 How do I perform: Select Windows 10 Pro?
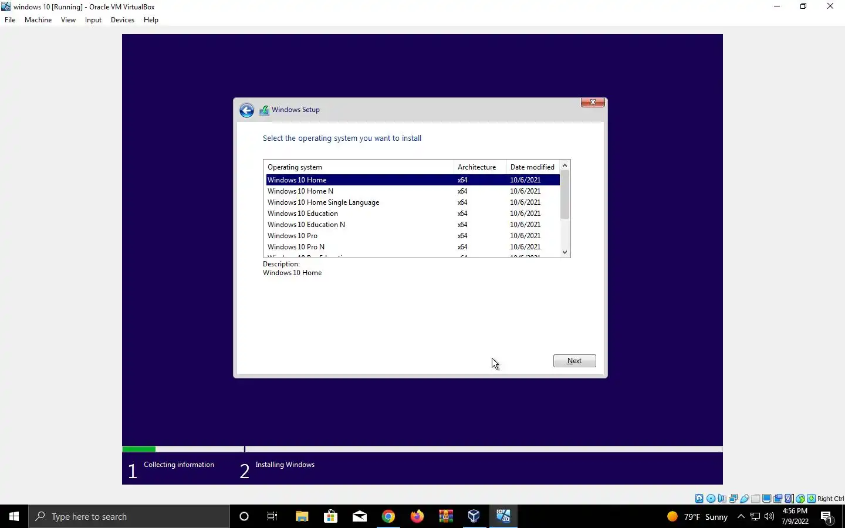click(x=413, y=236)
